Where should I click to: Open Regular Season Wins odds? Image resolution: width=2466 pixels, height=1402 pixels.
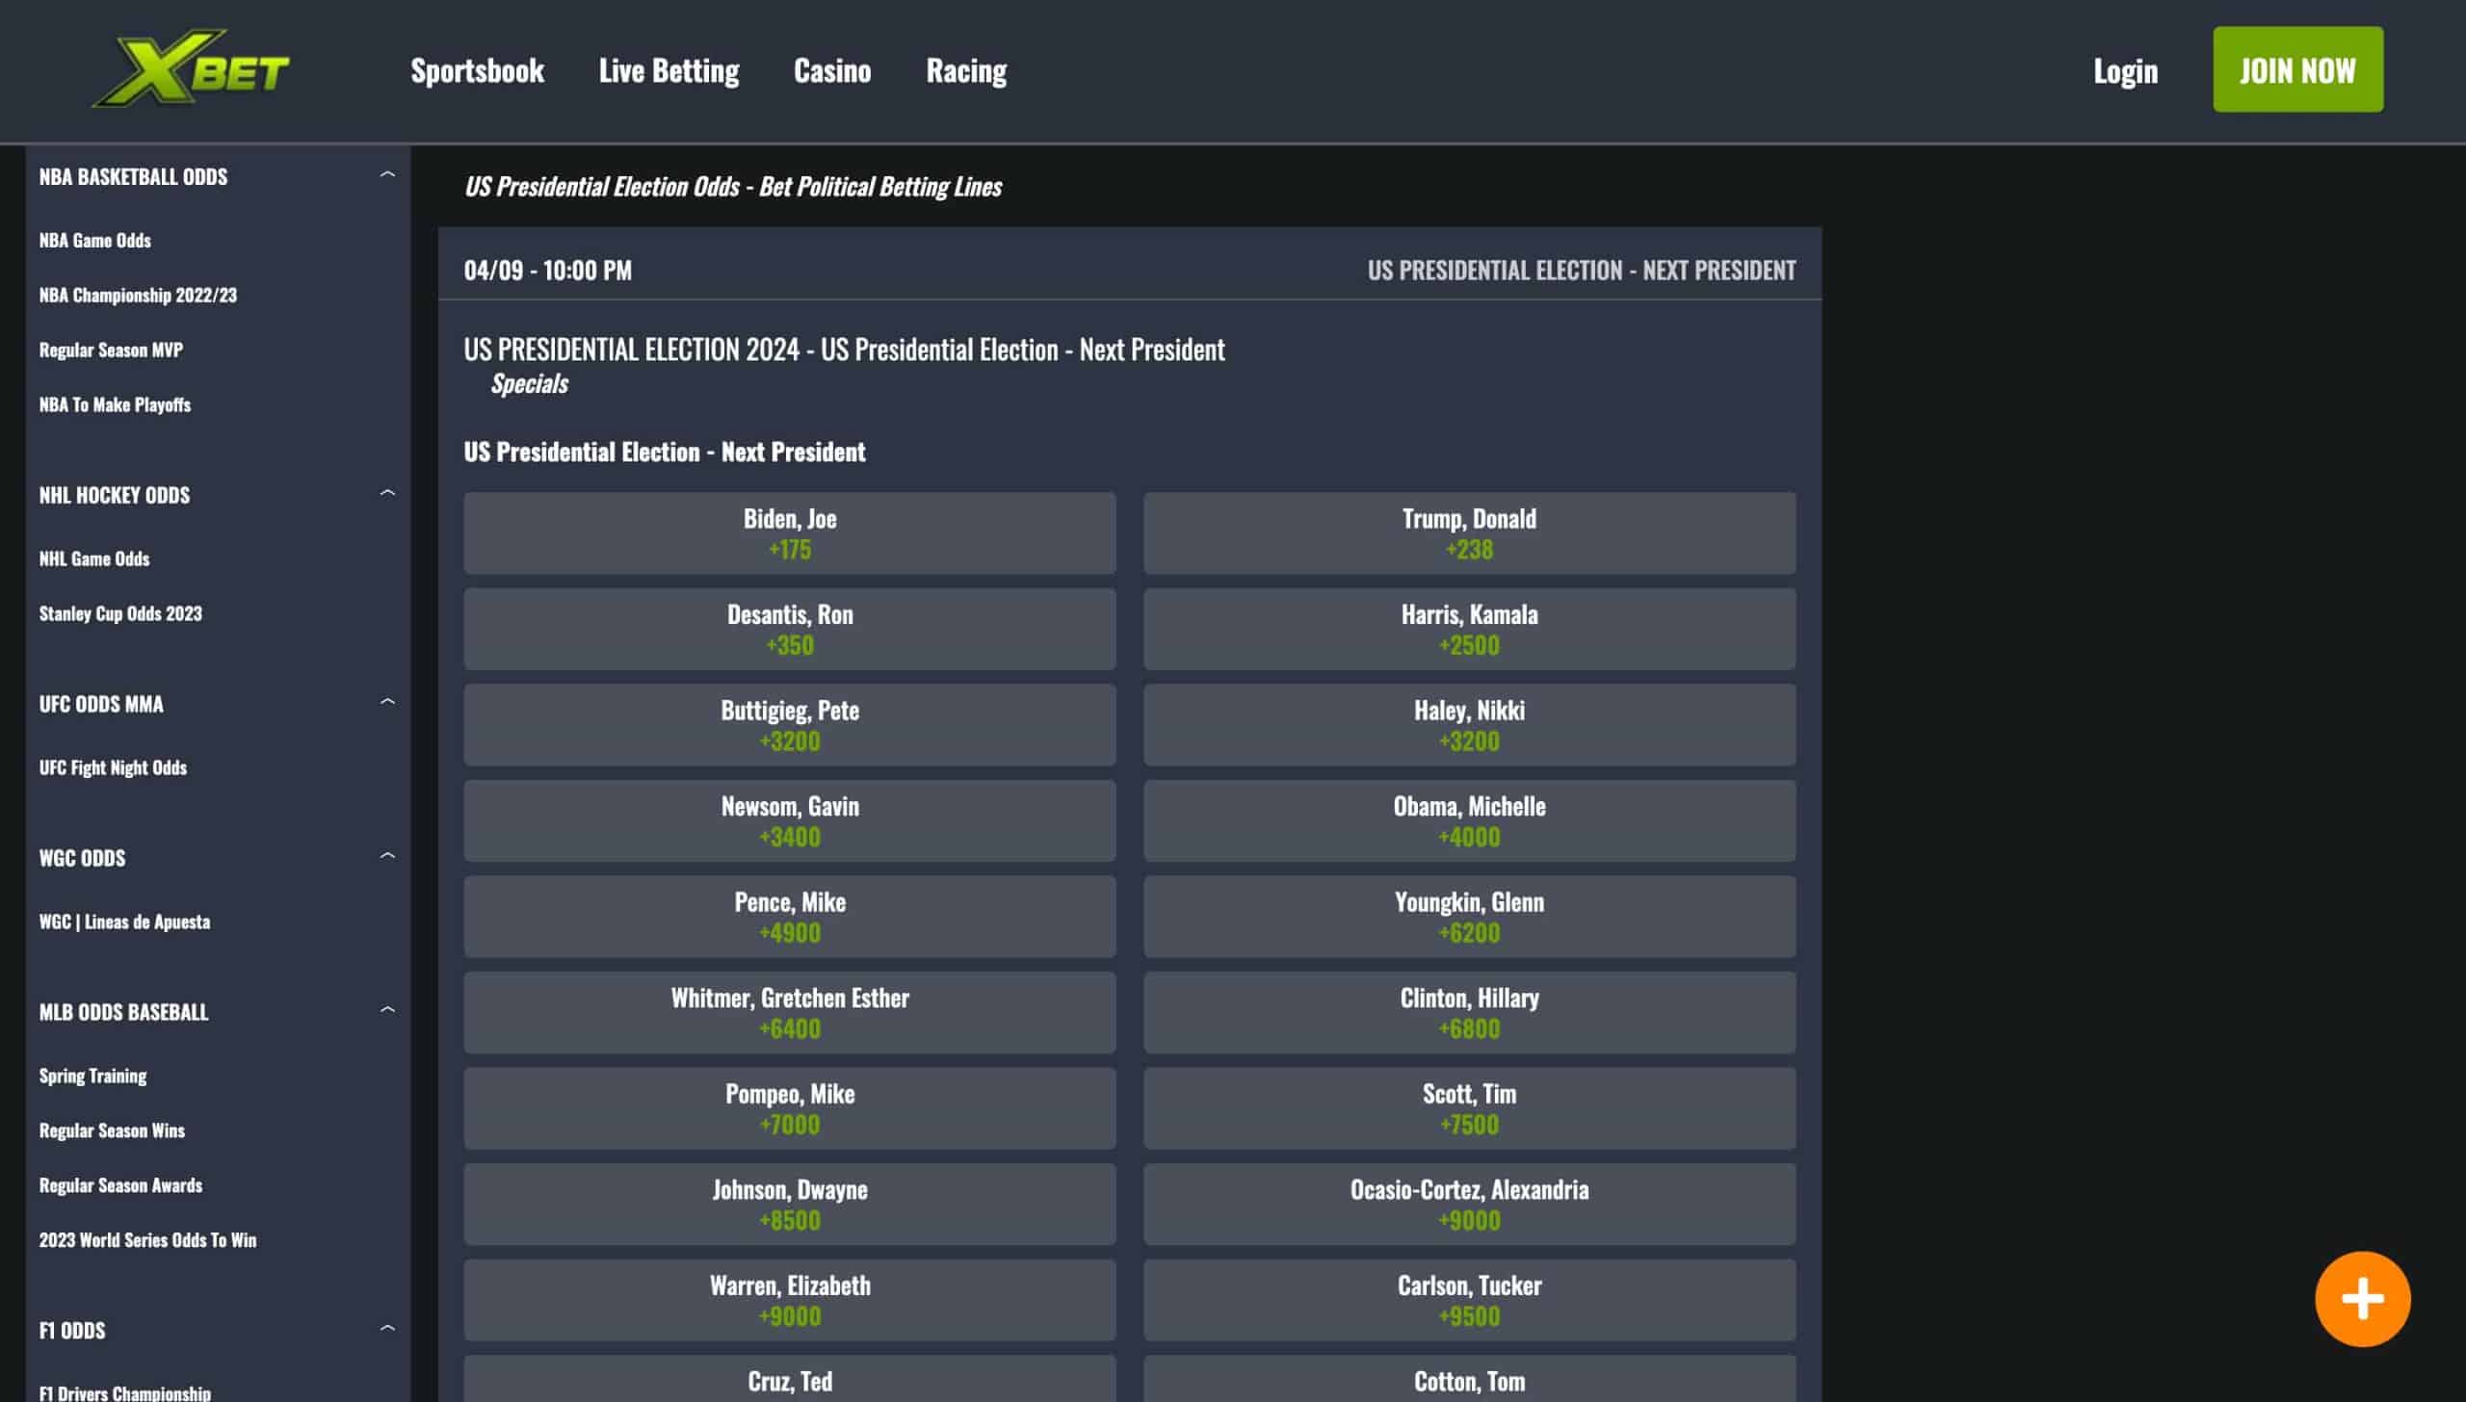(112, 1131)
